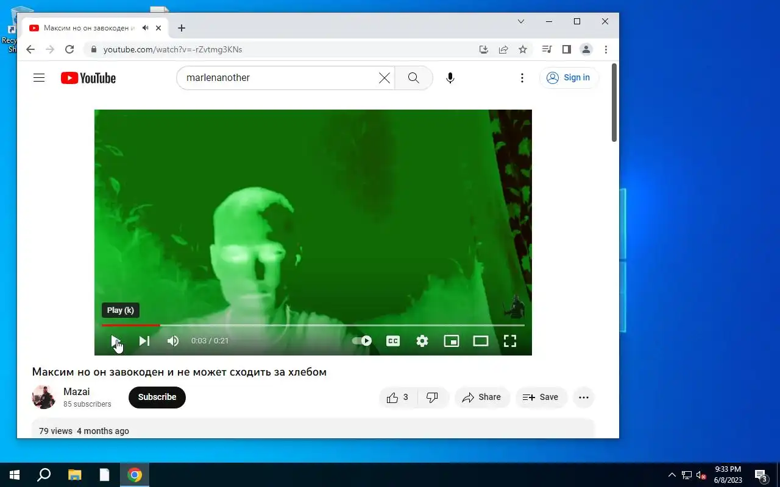Search with your voice microphone icon
The image size is (780, 487).
pyautogui.click(x=450, y=78)
